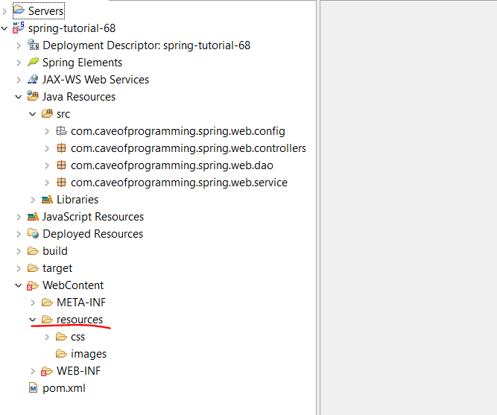Expand the Deployment Descriptor node
497x415 pixels.
19,45
